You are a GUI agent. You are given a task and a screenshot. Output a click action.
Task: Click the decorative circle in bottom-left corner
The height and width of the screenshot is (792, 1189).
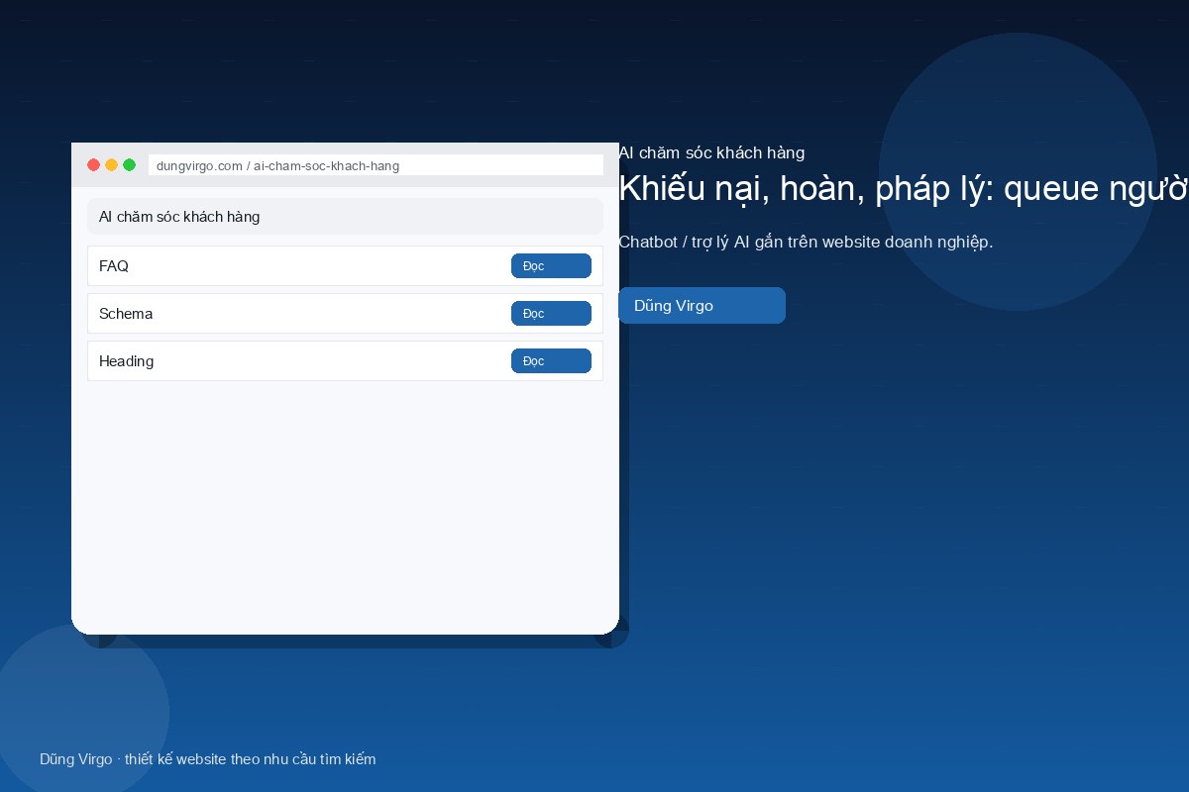point(84,710)
